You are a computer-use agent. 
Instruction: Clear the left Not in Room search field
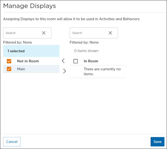point(44,33)
